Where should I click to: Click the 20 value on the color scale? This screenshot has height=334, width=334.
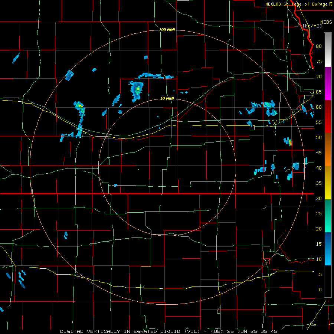[x=319, y=229]
